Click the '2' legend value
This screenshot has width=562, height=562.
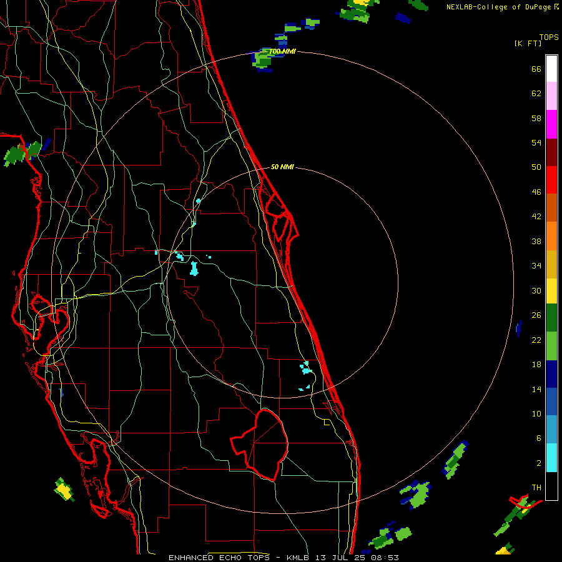pyautogui.click(x=539, y=463)
